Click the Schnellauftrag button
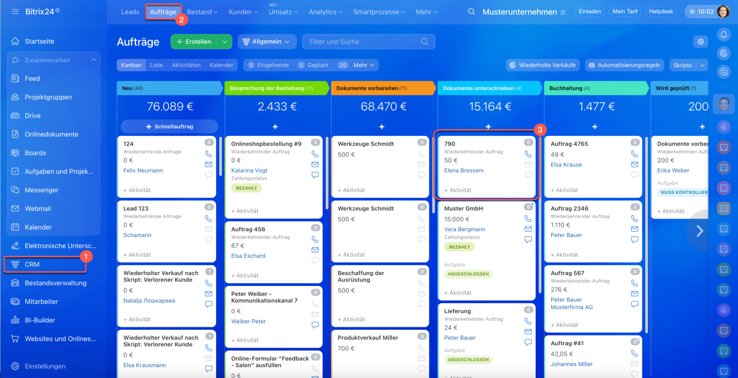 tap(170, 127)
